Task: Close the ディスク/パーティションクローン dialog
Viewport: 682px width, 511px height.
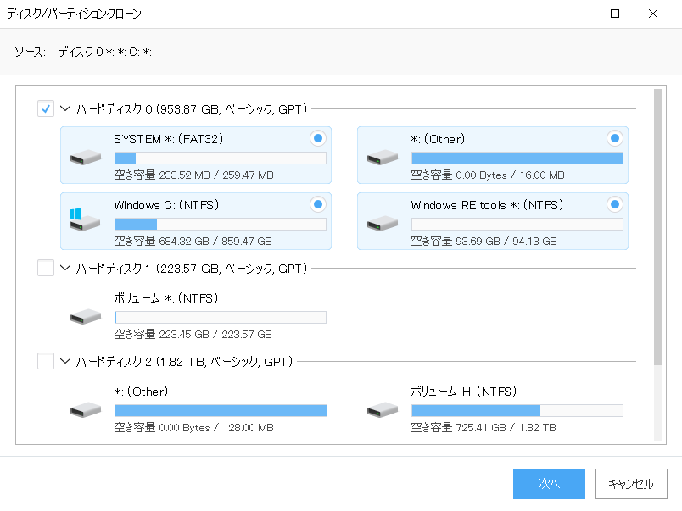Action: click(x=653, y=14)
